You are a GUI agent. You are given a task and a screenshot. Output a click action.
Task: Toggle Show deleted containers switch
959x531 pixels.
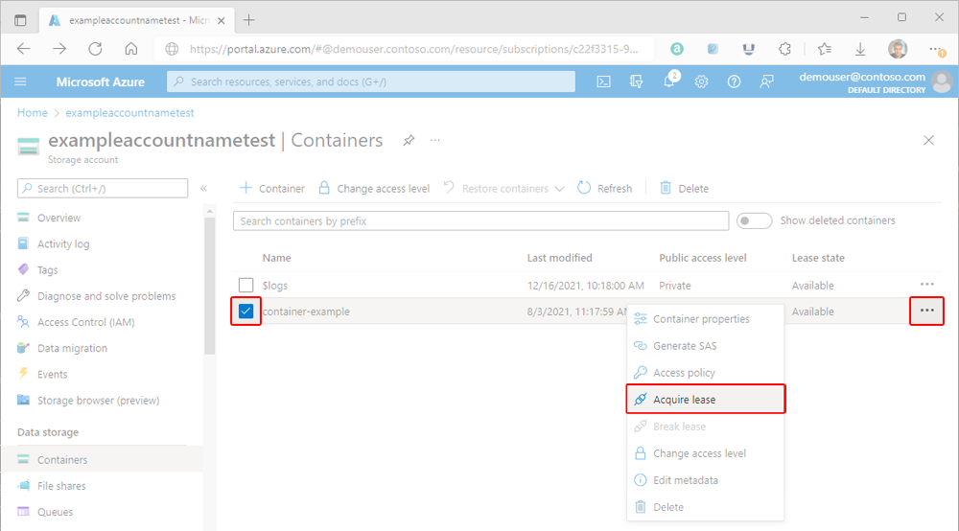pos(754,220)
